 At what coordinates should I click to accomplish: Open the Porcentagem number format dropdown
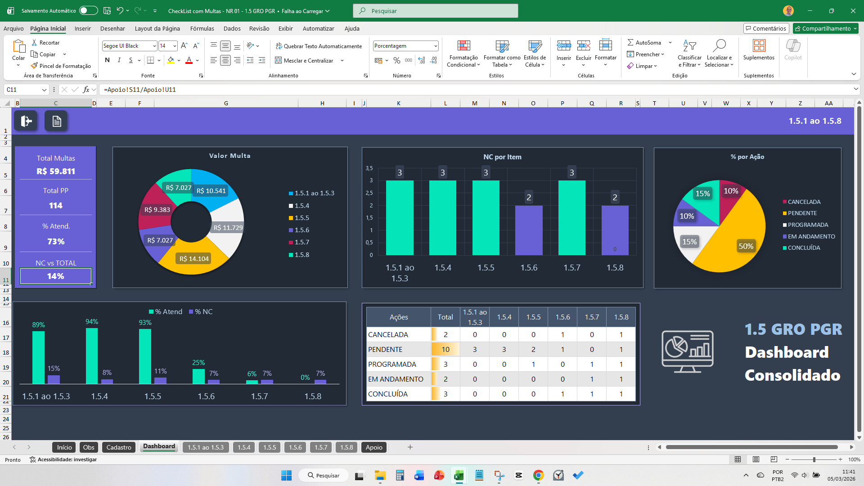tap(436, 46)
